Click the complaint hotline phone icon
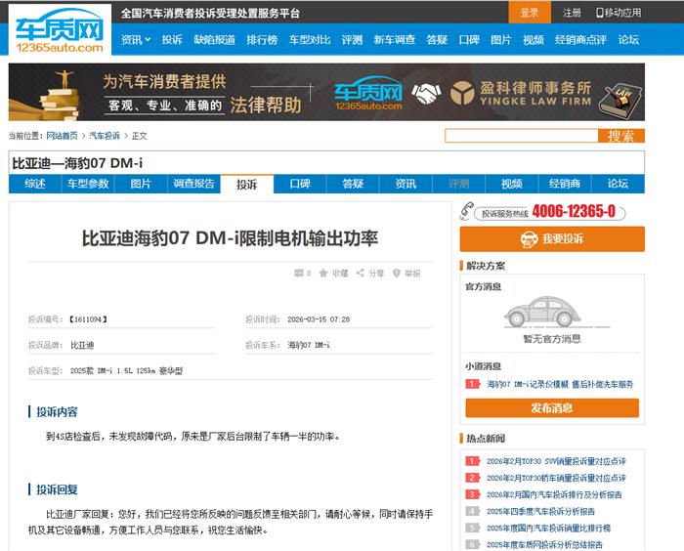 (x=468, y=212)
